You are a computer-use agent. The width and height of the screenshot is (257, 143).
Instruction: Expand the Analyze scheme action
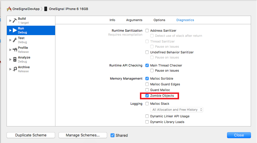click(x=10, y=59)
